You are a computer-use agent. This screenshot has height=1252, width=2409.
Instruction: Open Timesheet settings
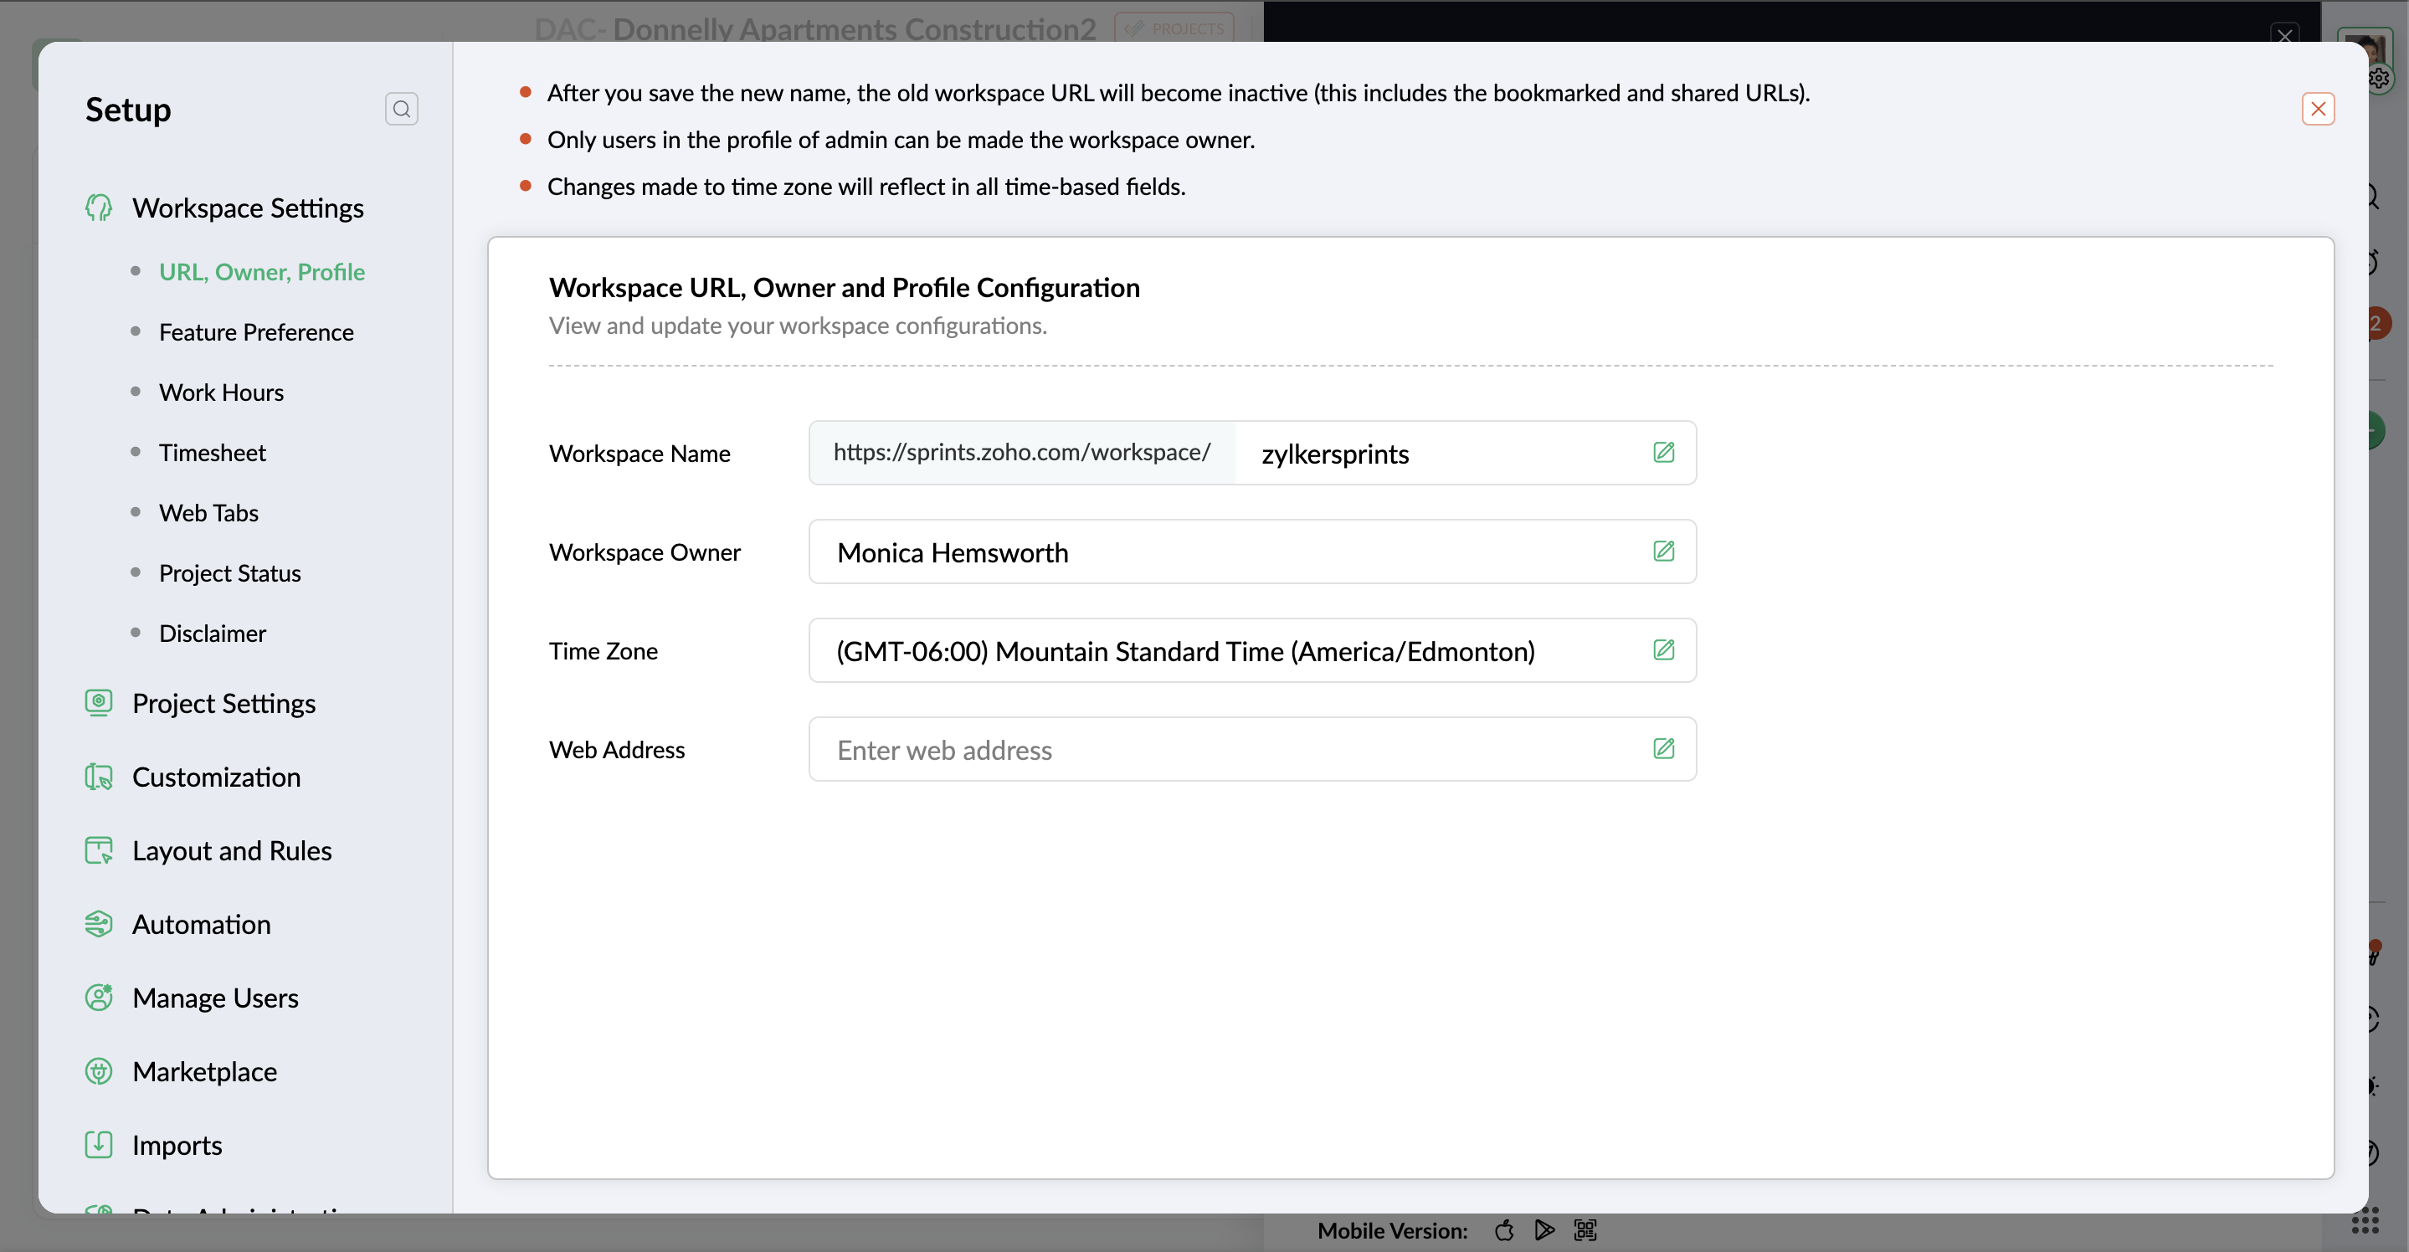[x=213, y=453]
